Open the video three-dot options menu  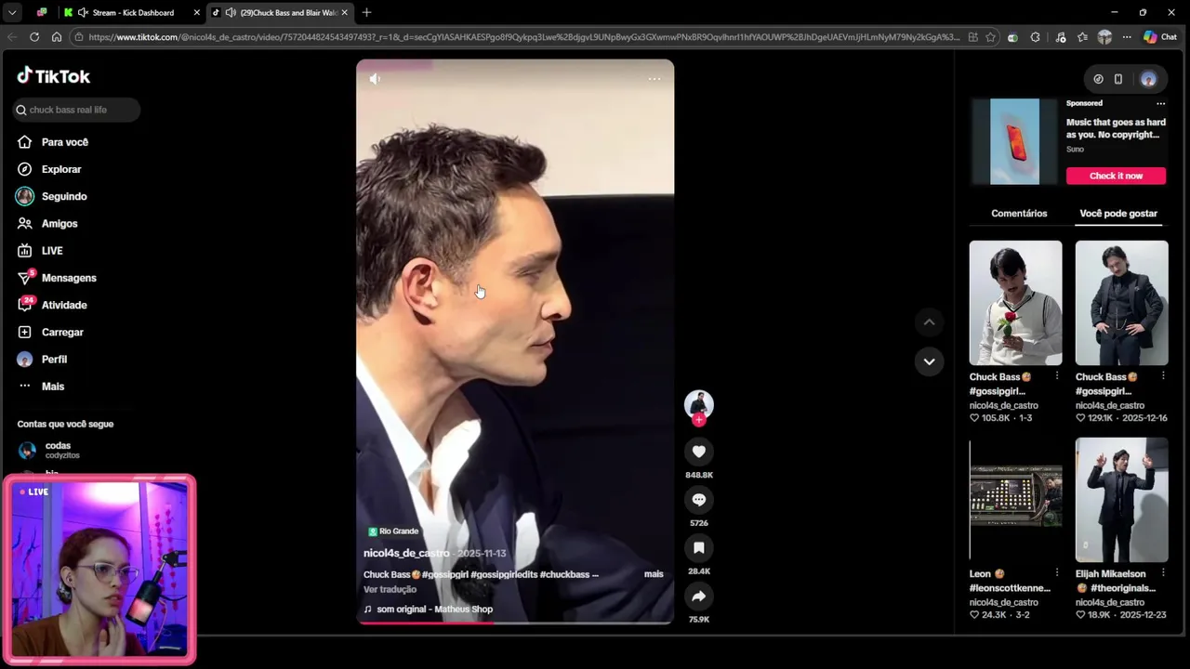654,79
